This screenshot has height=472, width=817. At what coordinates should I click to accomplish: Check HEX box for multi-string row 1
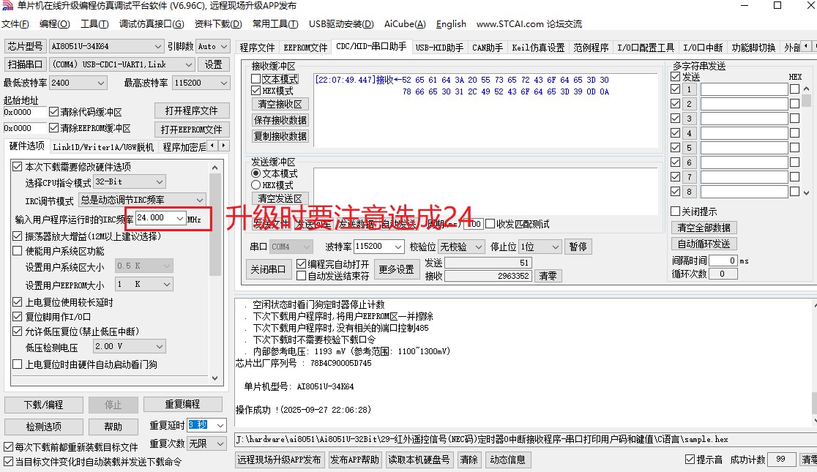[794, 89]
